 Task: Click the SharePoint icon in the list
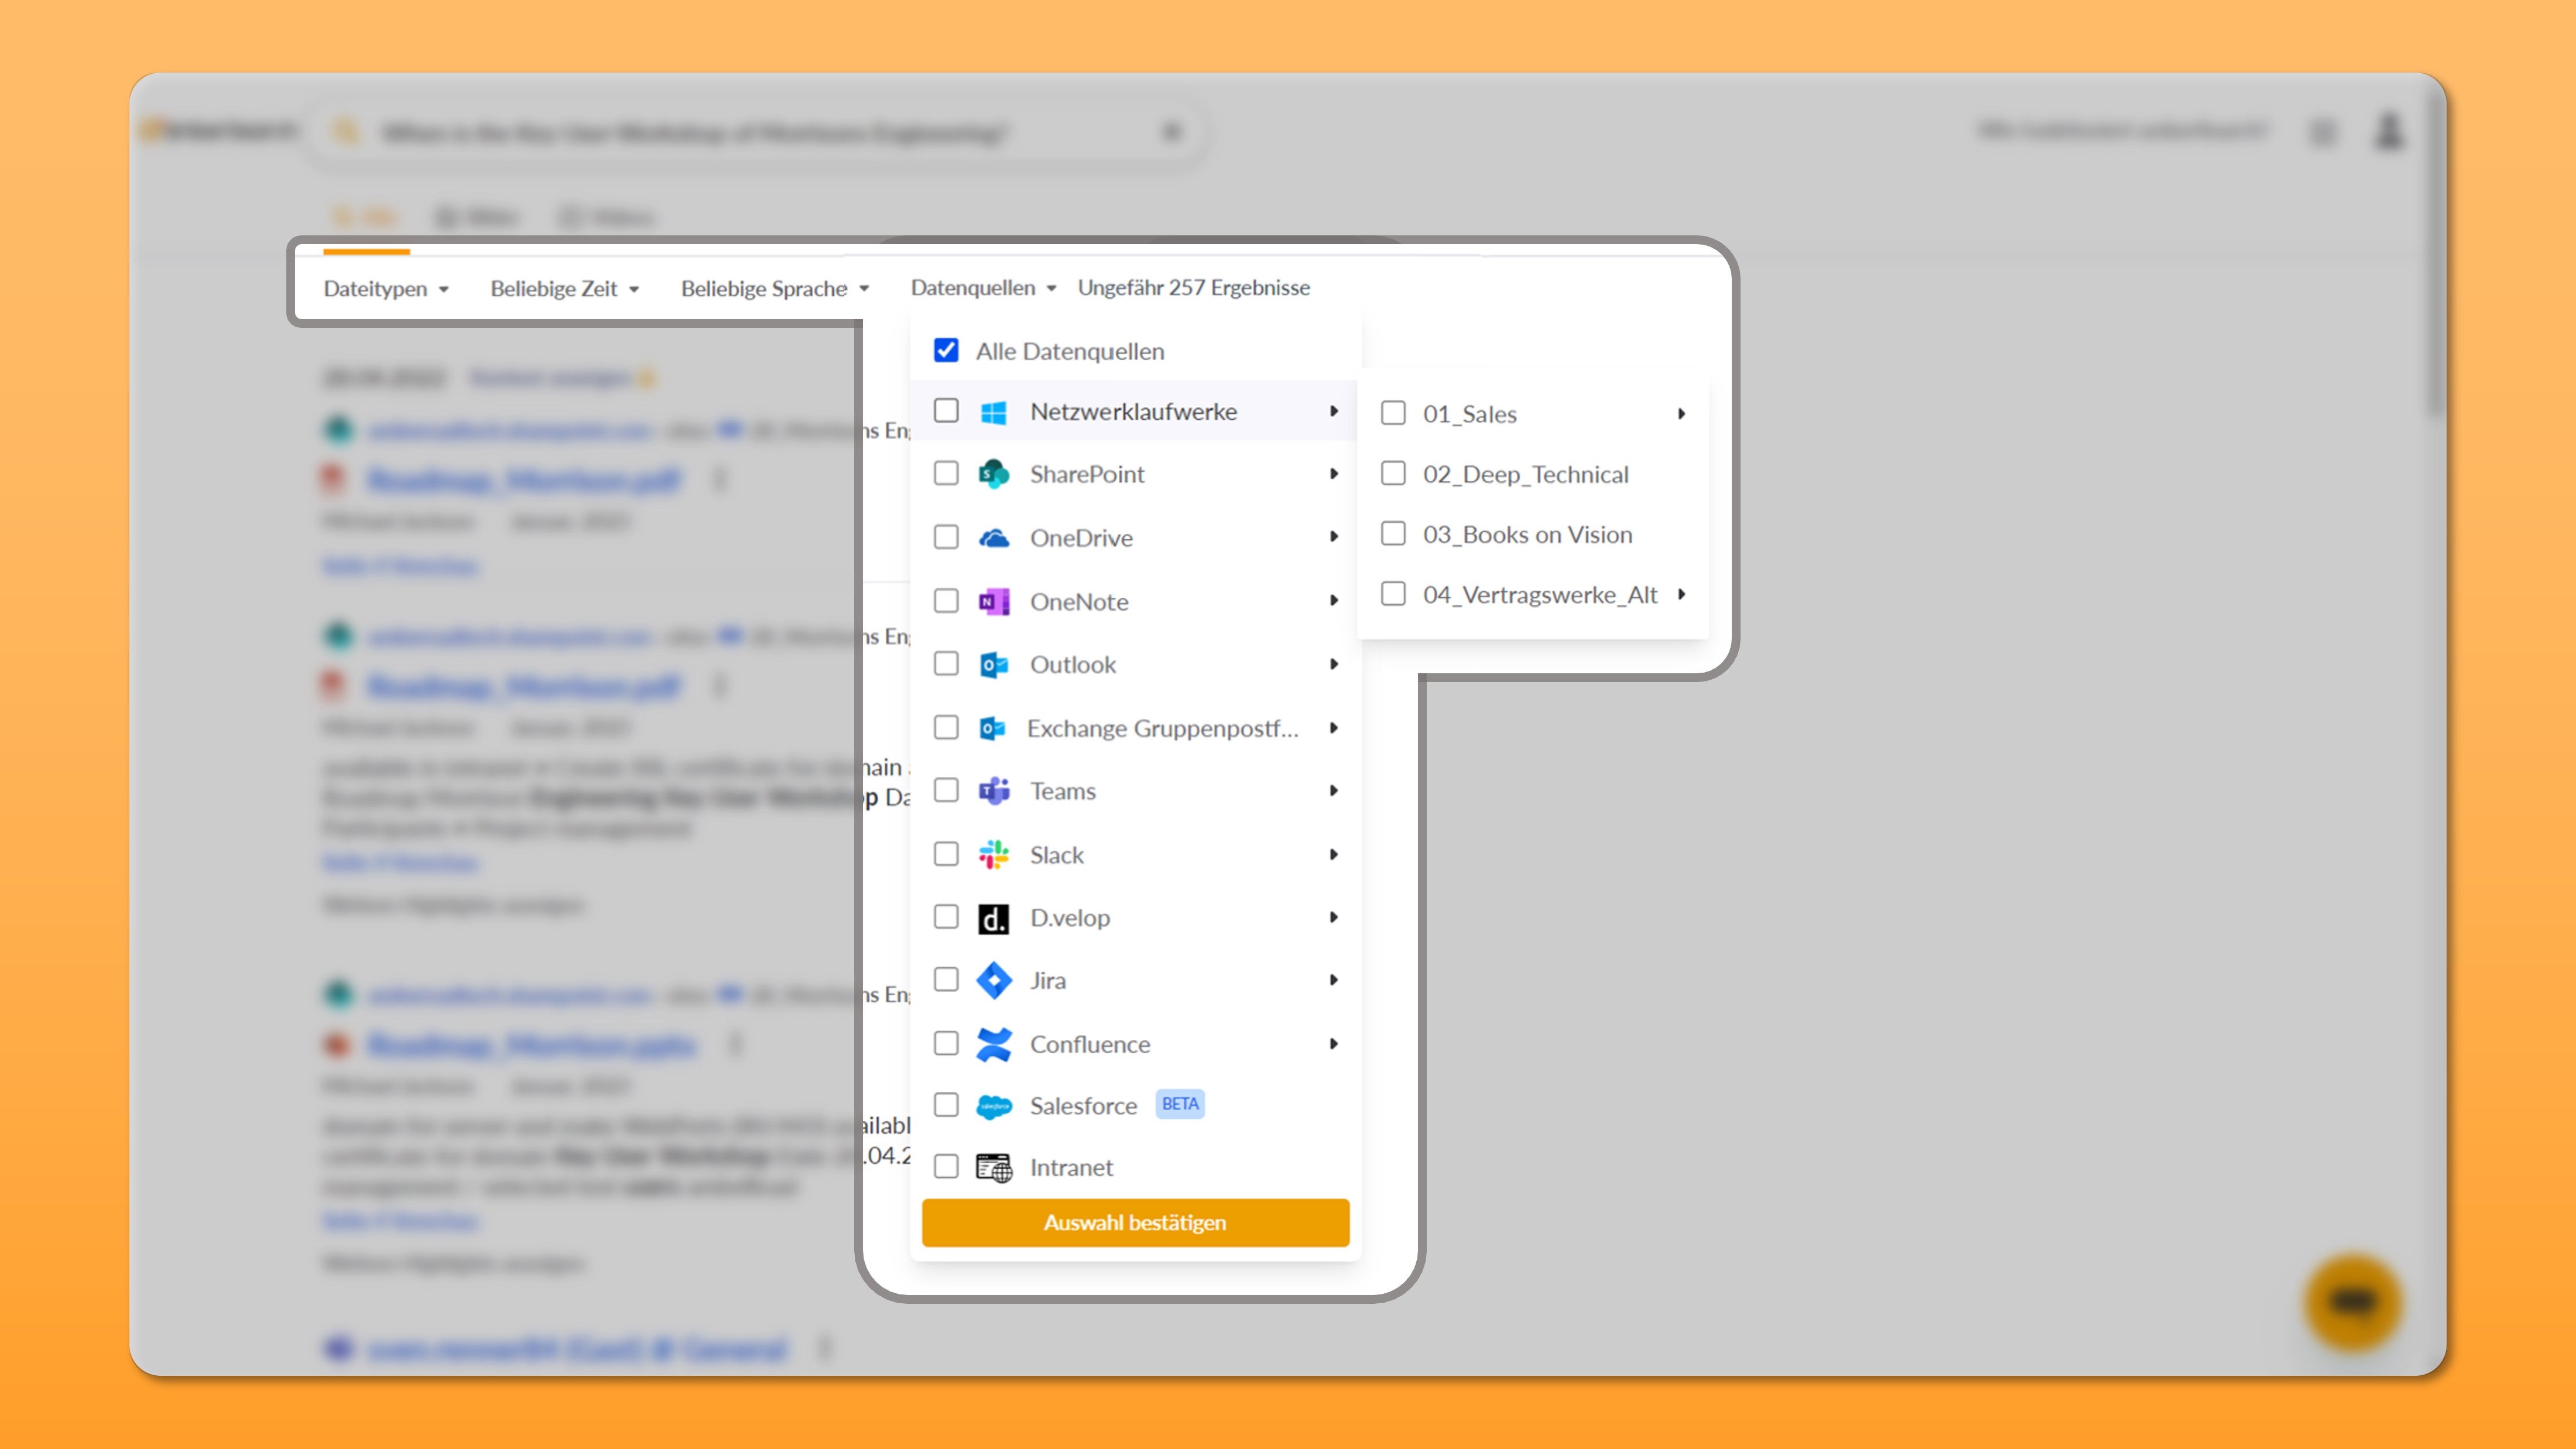[x=993, y=474]
